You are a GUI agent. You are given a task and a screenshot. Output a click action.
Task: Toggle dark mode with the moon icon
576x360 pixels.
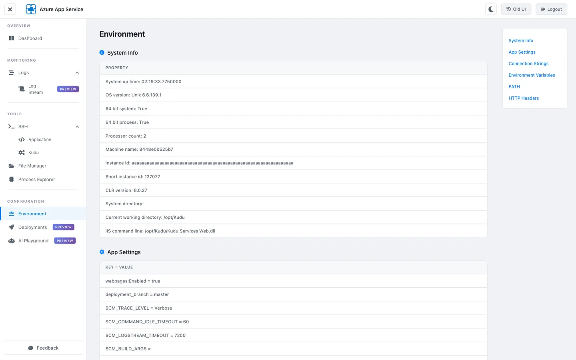(x=491, y=9)
